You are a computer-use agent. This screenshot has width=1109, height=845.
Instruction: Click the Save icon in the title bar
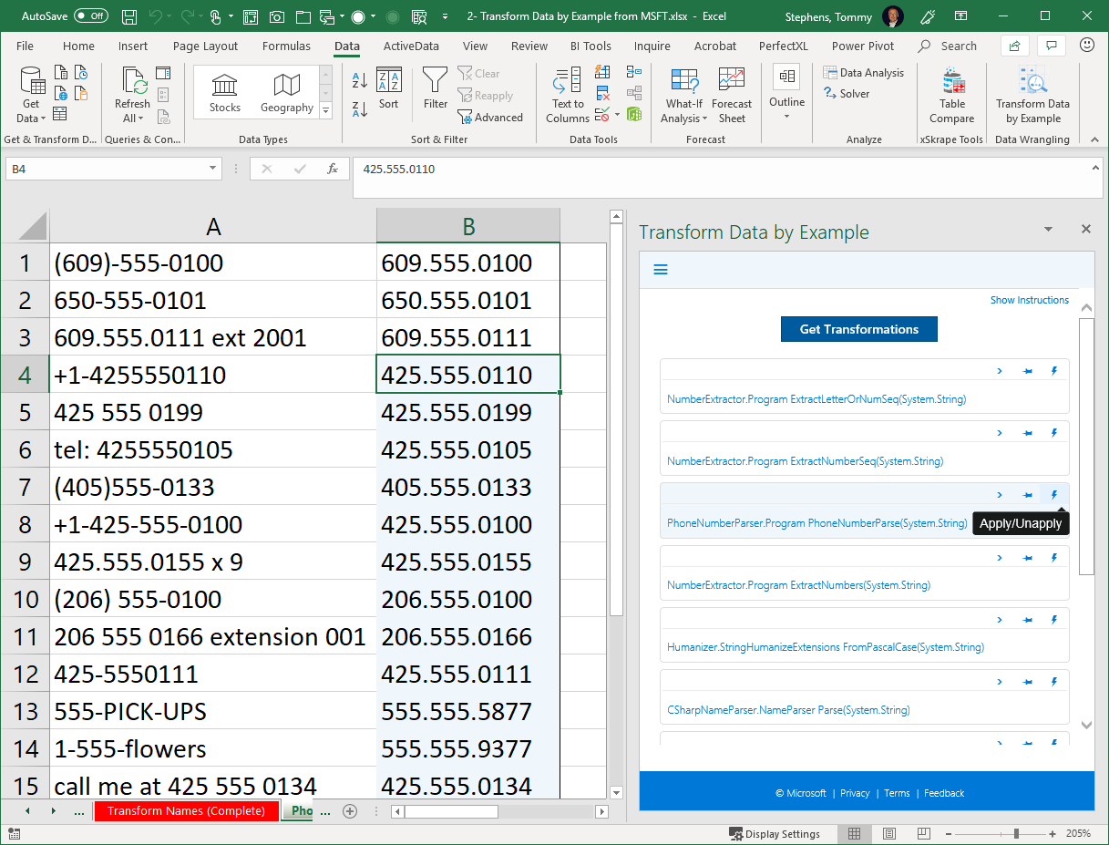(129, 16)
